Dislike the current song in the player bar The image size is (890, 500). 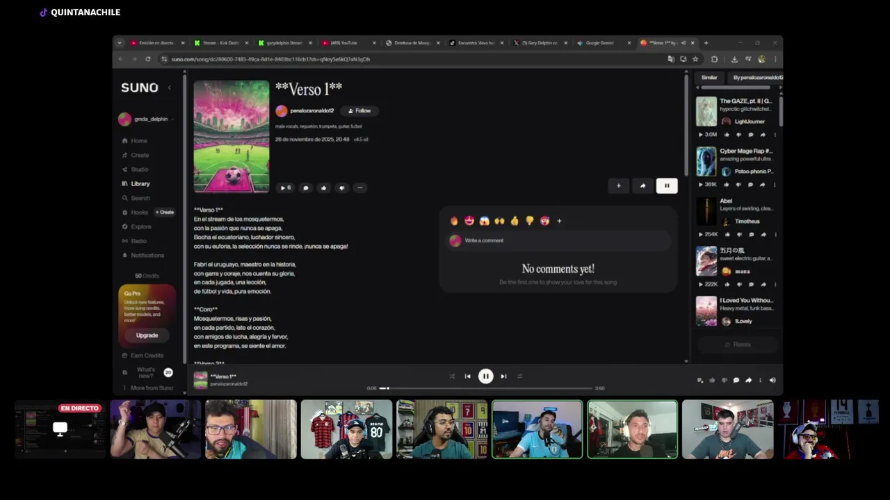pyautogui.click(x=724, y=381)
